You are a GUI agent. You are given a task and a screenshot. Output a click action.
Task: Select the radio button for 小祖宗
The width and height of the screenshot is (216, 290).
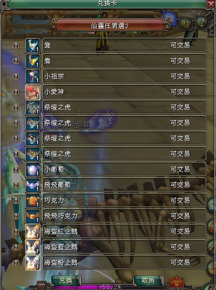[16, 77]
